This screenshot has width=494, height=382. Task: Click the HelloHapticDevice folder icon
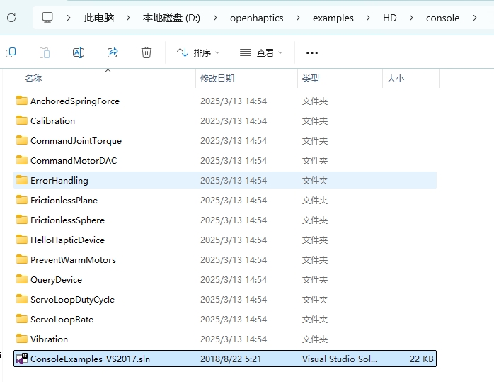click(x=22, y=240)
